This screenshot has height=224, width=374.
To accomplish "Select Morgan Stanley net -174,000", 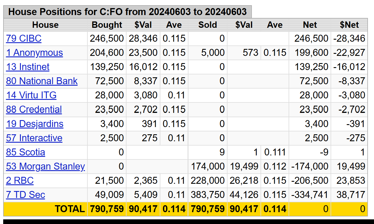I will (310, 166).
